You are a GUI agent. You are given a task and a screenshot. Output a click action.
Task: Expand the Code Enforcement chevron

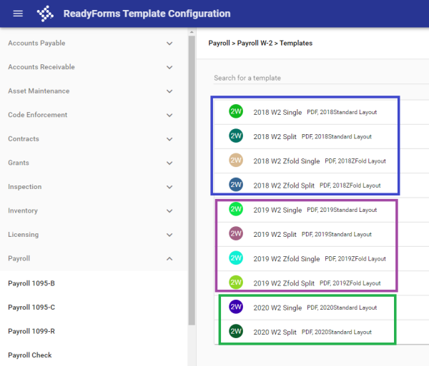(169, 115)
